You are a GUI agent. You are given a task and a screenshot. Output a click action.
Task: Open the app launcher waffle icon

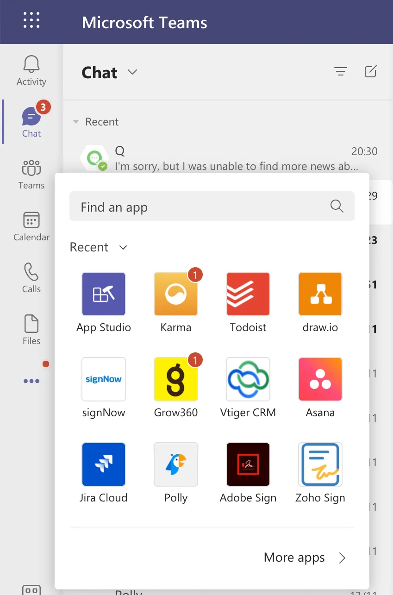click(31, 20)
